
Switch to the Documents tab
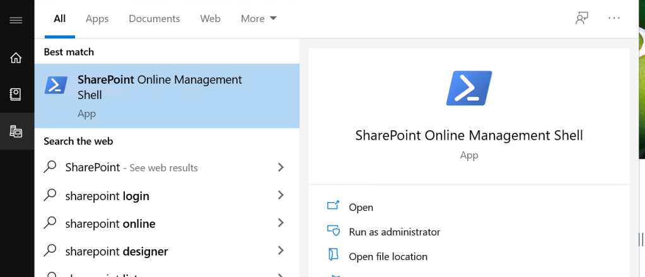(154, 19)
